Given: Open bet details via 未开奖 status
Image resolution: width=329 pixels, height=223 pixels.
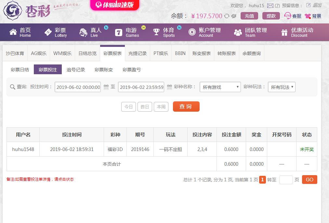Looking at the screenshot, I should tap(307, 149).
